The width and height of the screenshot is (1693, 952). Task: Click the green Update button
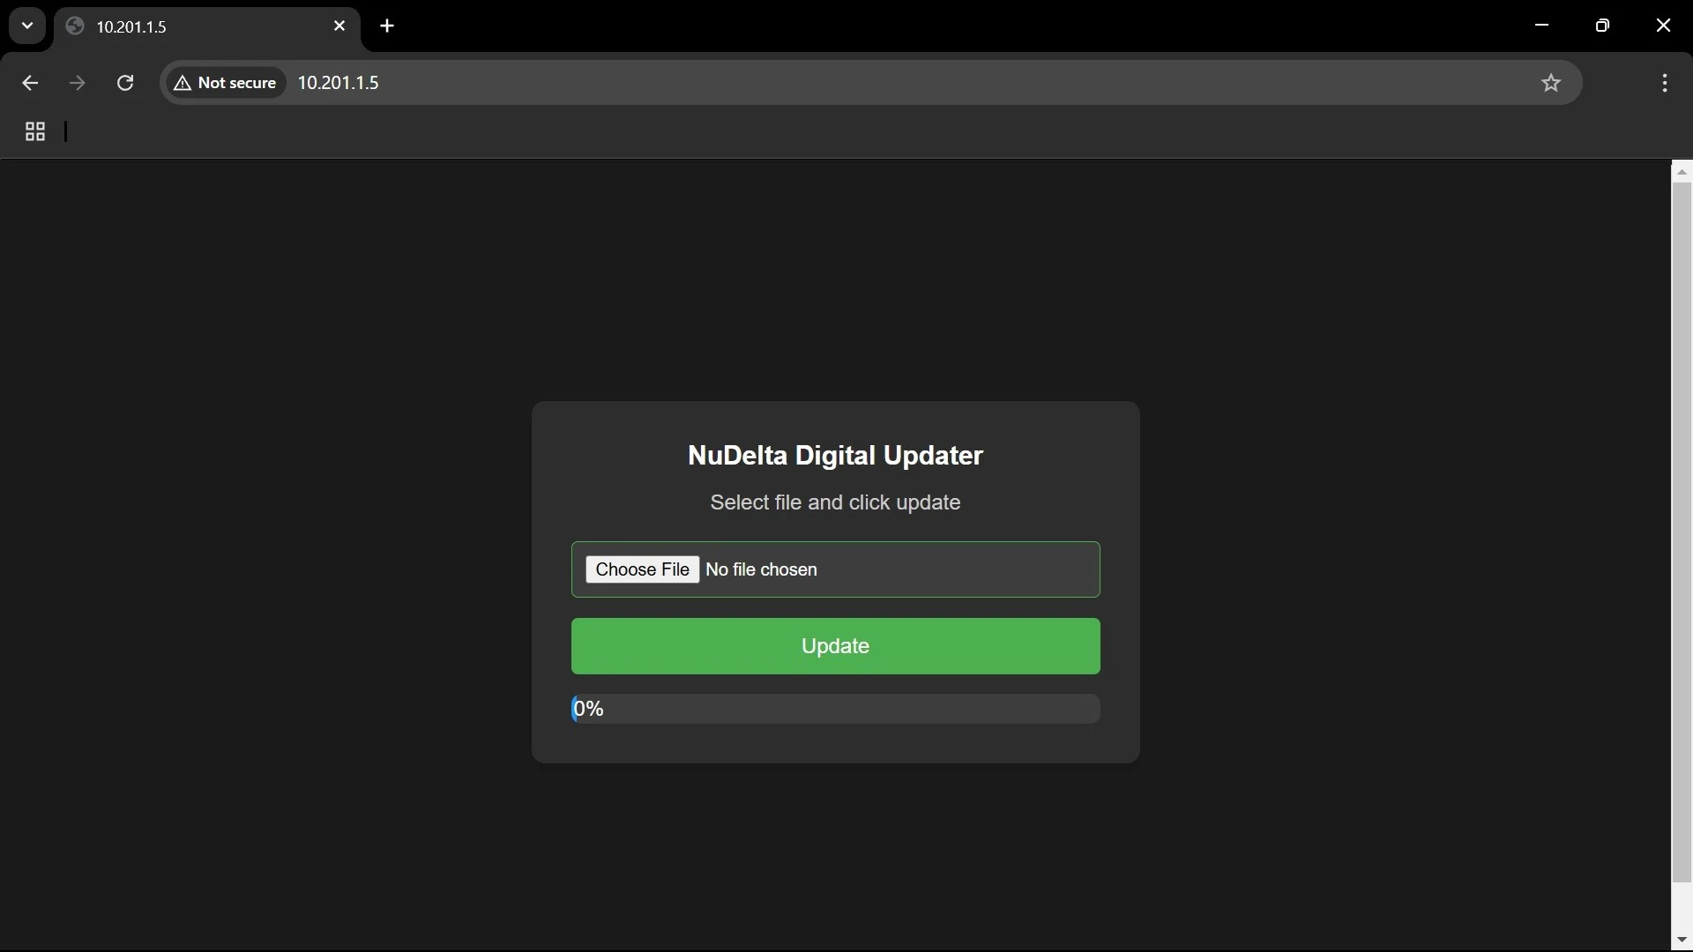[835, 646]
